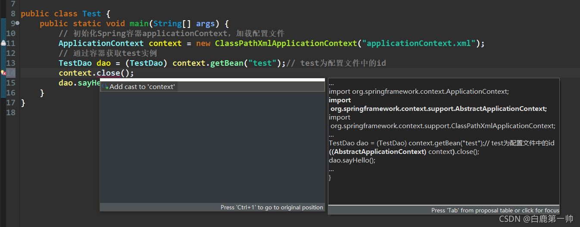580x227 pixels.
Task: Click the ((AbstractApplicationContext) context).close() preview line
Action: tap(404, 152)
